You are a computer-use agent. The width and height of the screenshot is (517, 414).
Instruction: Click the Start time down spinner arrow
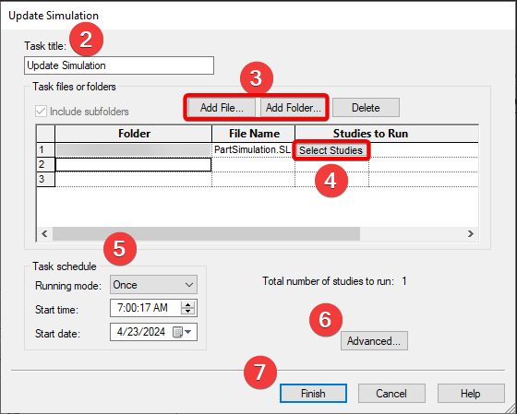tap(188, 312)
